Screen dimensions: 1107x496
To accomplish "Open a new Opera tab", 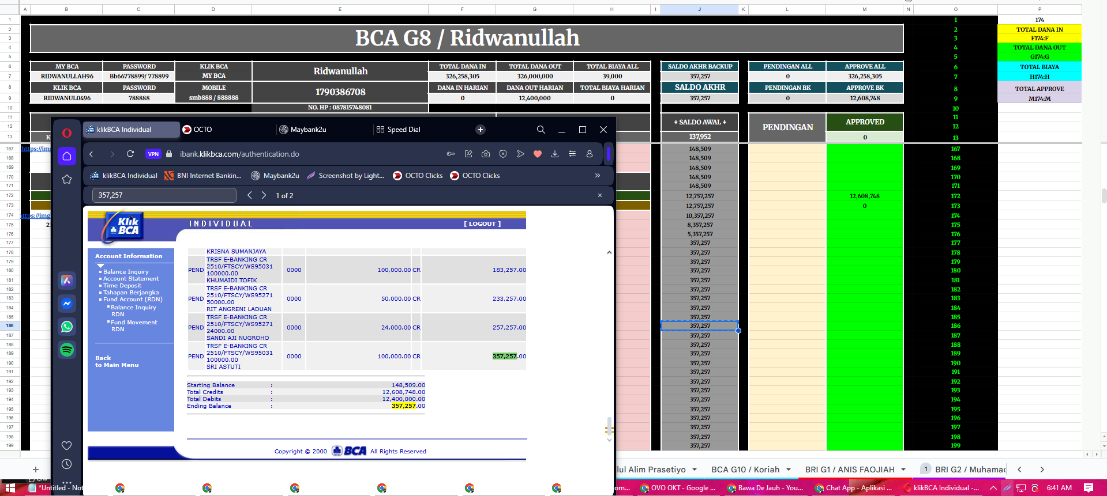I will pyautogui.click(x=481, y=130).
